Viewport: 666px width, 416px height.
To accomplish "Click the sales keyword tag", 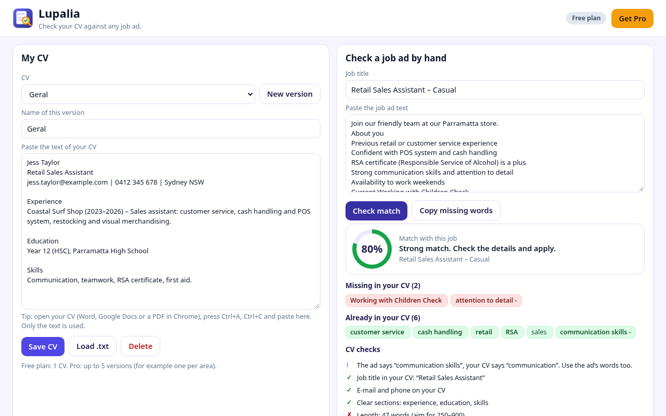I will [x=540, y=332].
